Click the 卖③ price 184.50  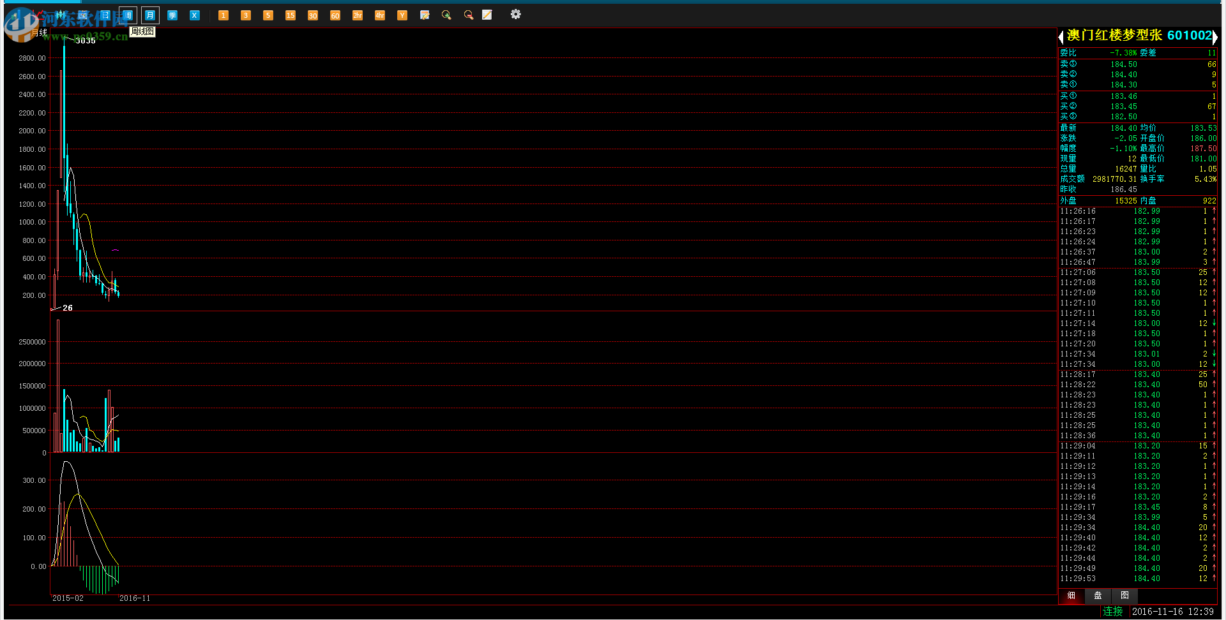click(x=1123, y=64)
